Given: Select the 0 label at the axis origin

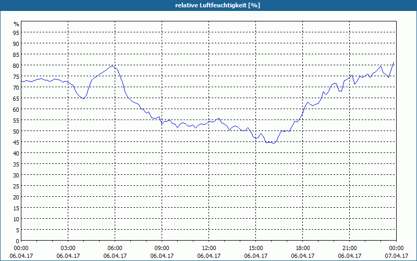Looking at the screenshot, I should [18, 241].
